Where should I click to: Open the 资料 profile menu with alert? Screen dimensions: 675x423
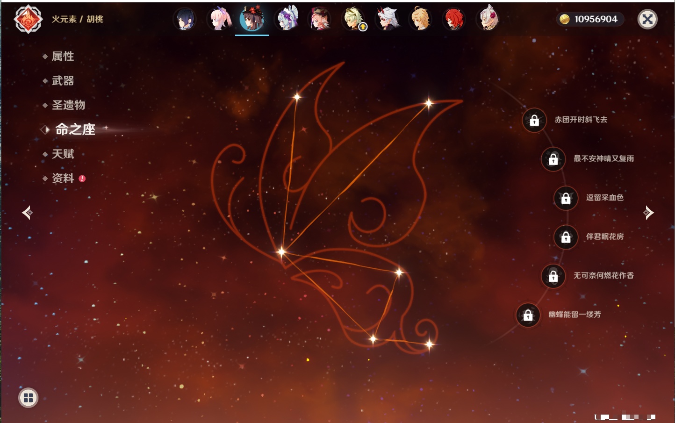pyautogui.click(x=63, y=178)
